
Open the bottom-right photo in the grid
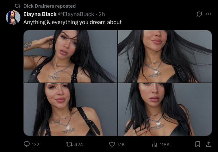point(165,109)
